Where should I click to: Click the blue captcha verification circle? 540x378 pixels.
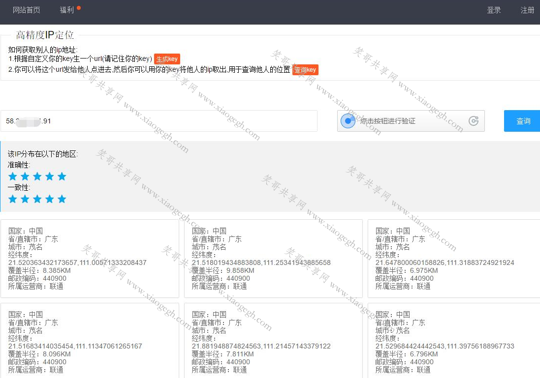348,121
